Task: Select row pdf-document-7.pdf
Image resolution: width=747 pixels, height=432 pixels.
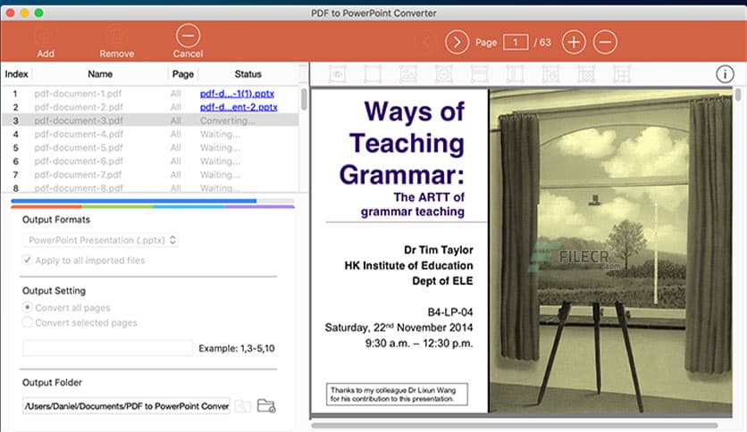Action: pyautogui.click(x=150, y=175)
